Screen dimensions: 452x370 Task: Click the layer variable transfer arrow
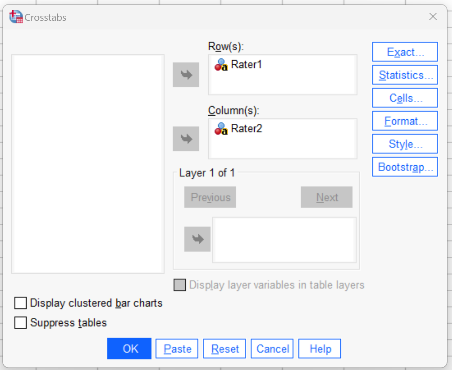click(197, 239)
